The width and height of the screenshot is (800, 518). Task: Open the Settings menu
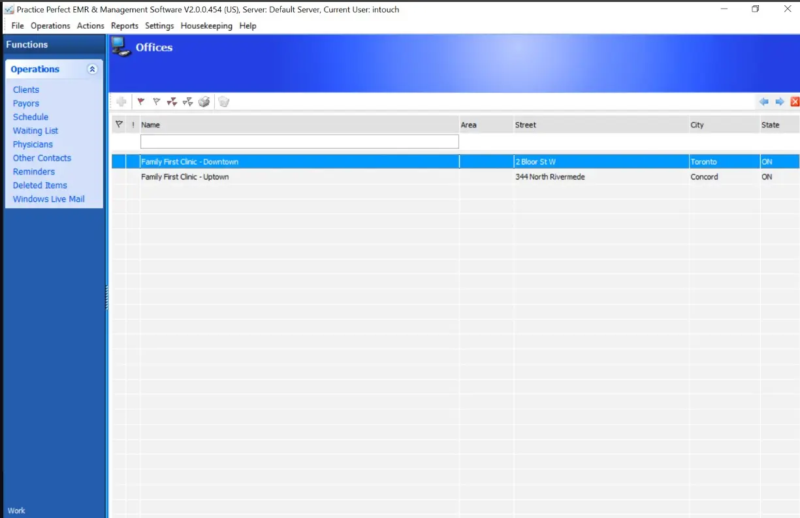coord(159,25)
